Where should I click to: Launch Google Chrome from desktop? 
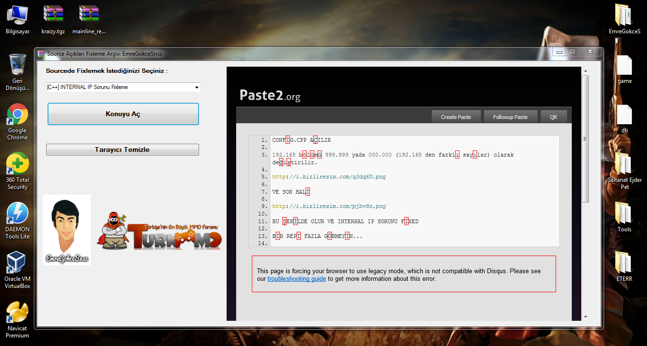click(x=18, y=121)
